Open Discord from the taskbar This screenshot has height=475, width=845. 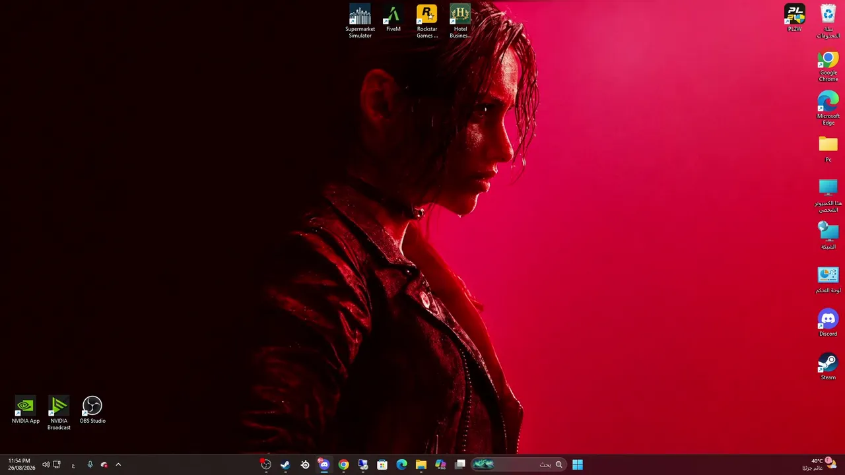(324, 464)
